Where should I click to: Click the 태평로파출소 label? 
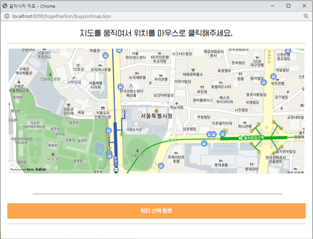click(193, 74)
